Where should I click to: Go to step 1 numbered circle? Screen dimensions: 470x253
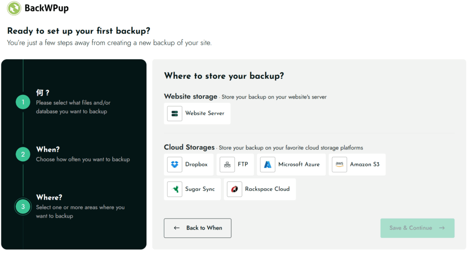[23, 102]
